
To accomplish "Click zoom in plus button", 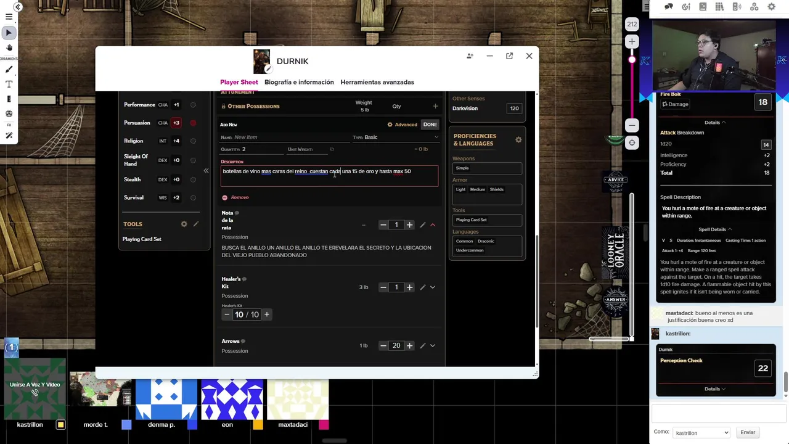I will pyautogui.click(x=632, y=41).
